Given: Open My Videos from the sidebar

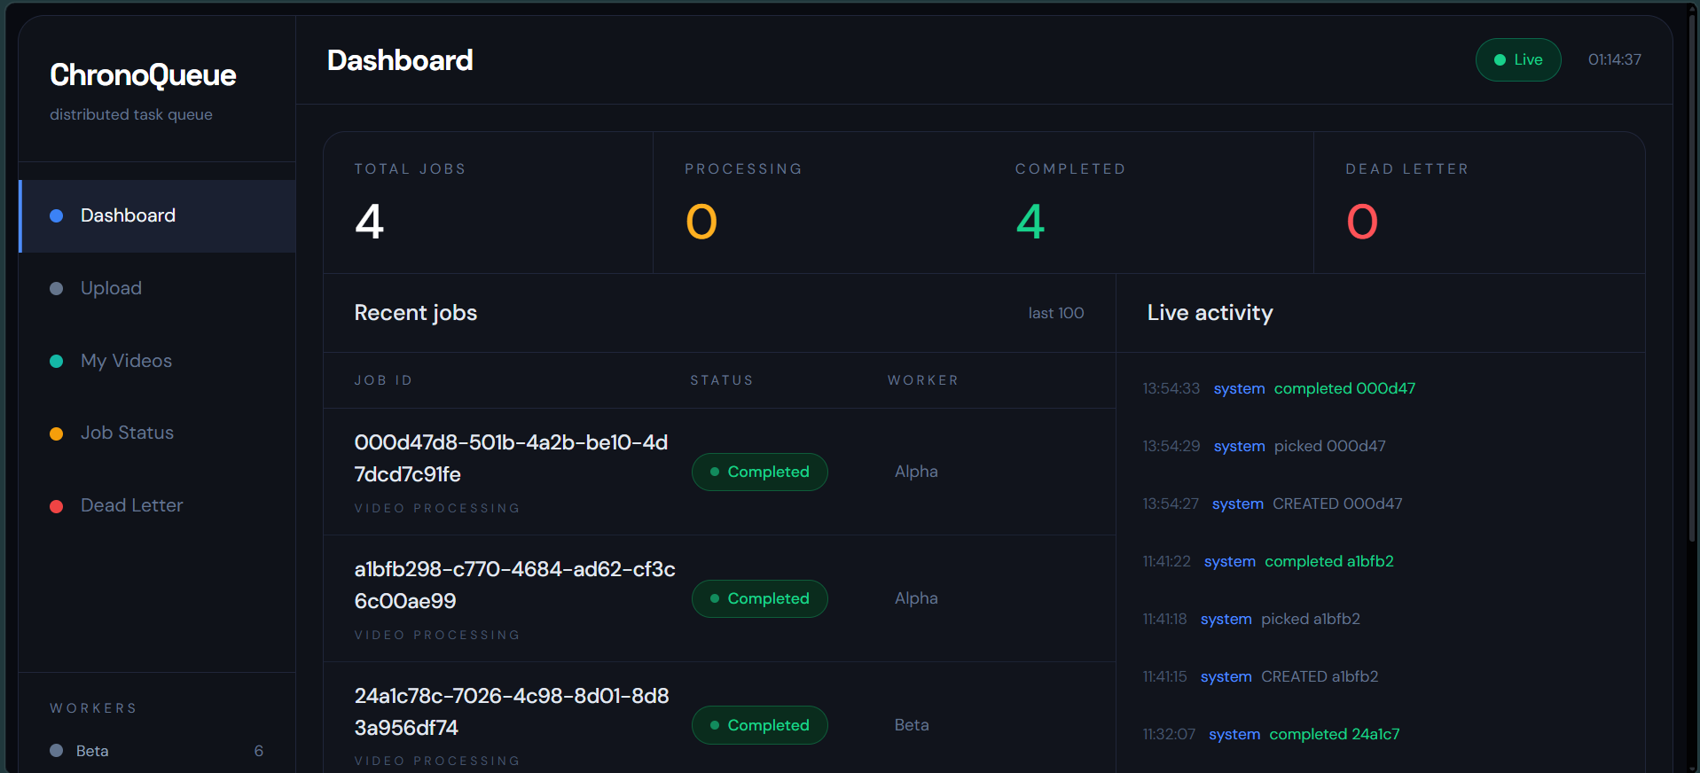Looking at the screenshot, I should click(x=157, y=361).
